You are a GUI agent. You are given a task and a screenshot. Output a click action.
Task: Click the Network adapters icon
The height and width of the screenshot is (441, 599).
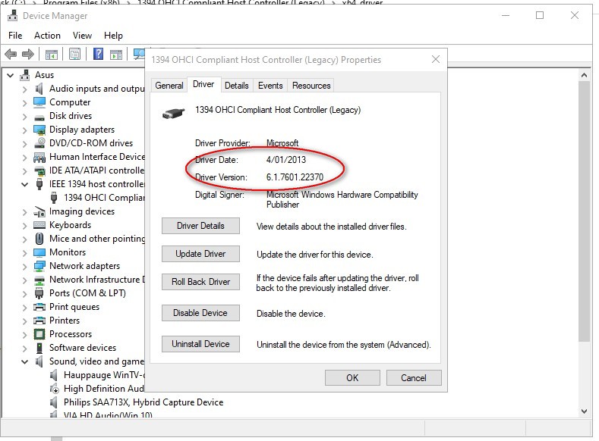39,266
